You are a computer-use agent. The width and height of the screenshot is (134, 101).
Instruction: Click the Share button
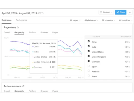click(x=121, y=12)
